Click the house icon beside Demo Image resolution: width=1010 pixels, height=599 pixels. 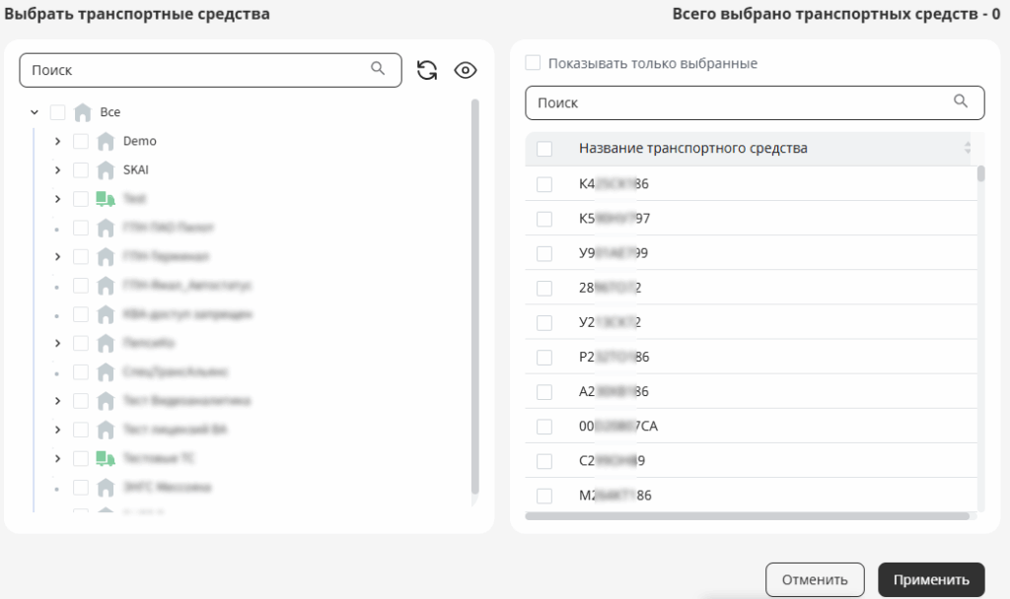pos(106,141)
